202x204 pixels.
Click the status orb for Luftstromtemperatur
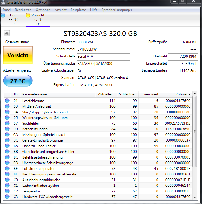click(x=7, y=169)
